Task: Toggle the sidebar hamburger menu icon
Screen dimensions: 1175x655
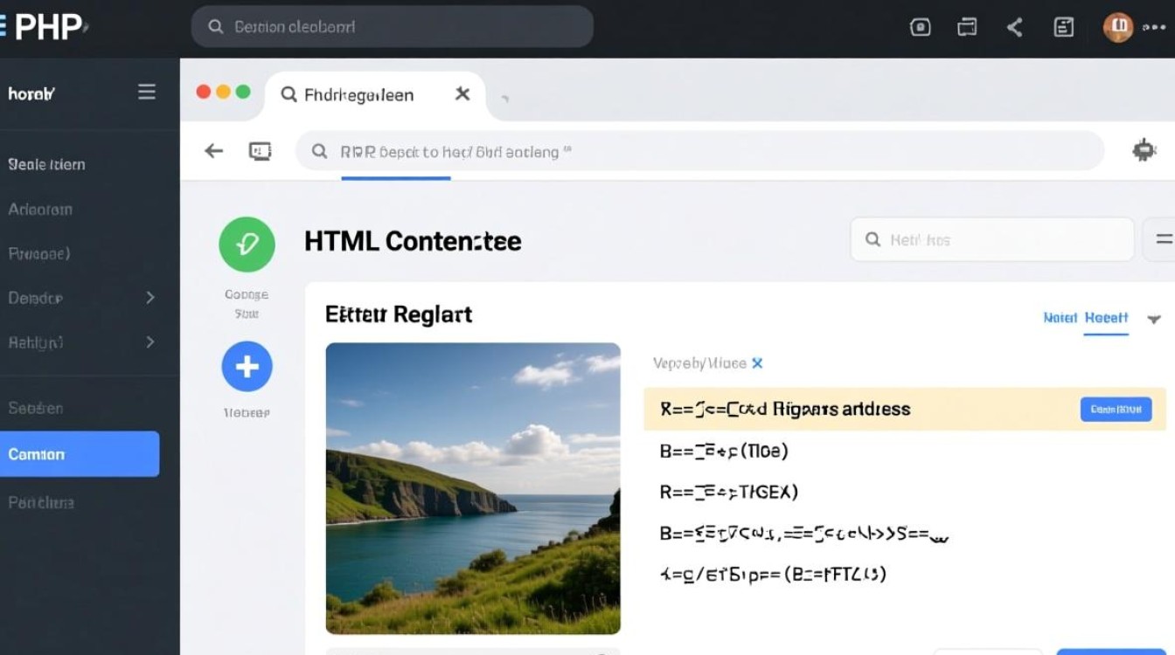Action: pos(147,93)
